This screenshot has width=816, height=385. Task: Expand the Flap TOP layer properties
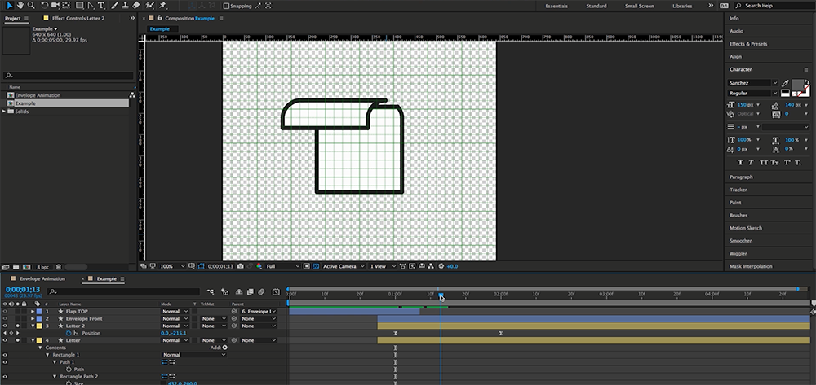(x=32, y=311)
